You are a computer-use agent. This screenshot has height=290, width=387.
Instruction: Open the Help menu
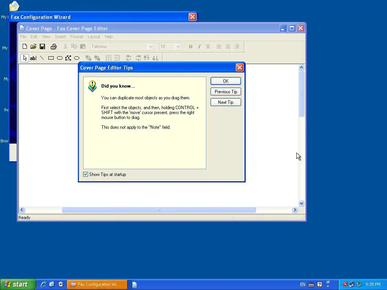(x=108, y=37)
